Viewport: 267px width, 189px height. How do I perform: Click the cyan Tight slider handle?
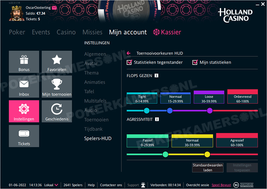(x=147, y=111)
